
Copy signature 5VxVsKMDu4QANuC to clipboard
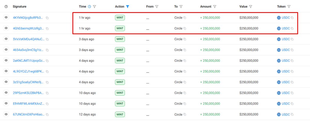(47, 39)
